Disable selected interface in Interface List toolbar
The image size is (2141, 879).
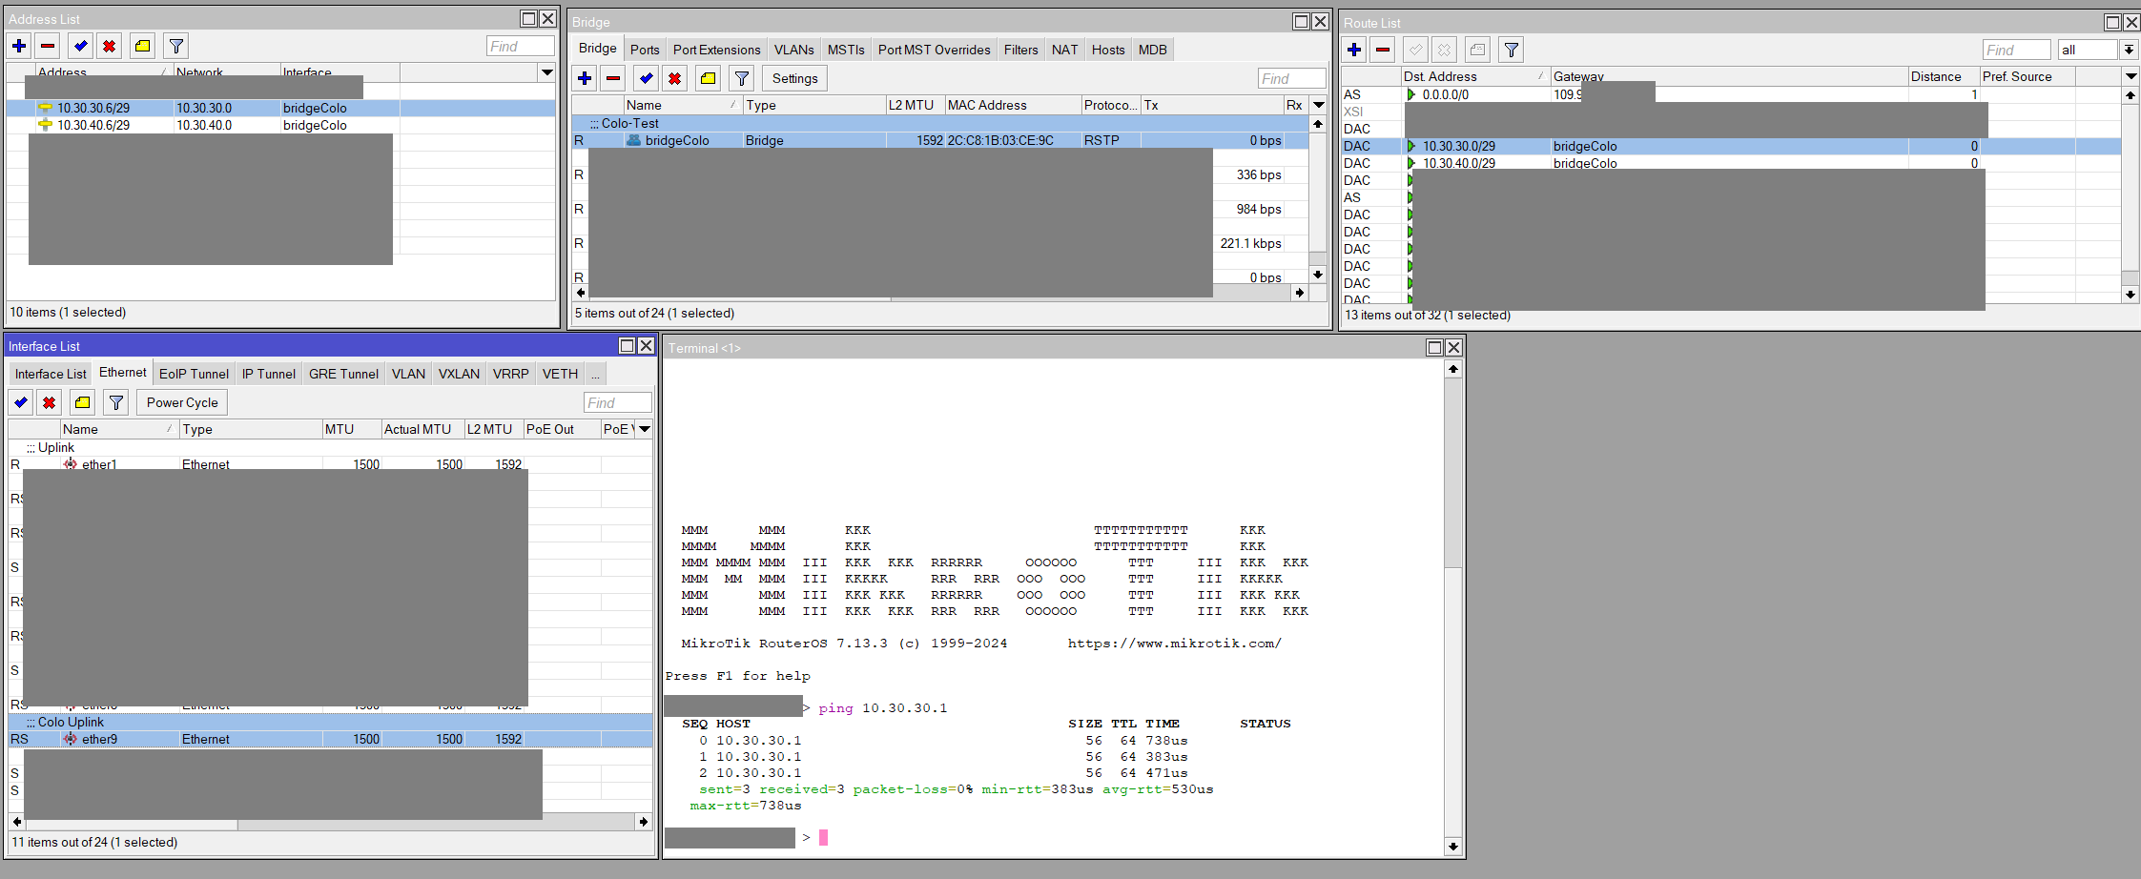(x=50, y=402)
